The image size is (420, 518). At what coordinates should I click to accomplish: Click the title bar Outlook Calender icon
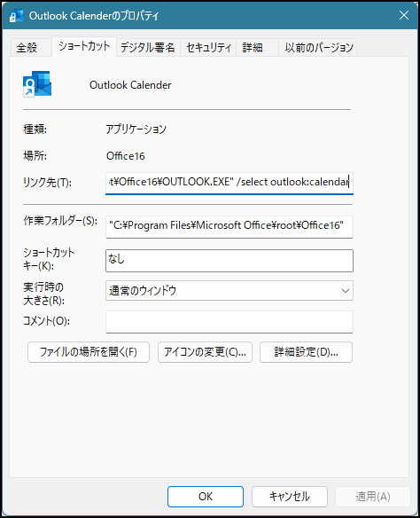(16, 16)
